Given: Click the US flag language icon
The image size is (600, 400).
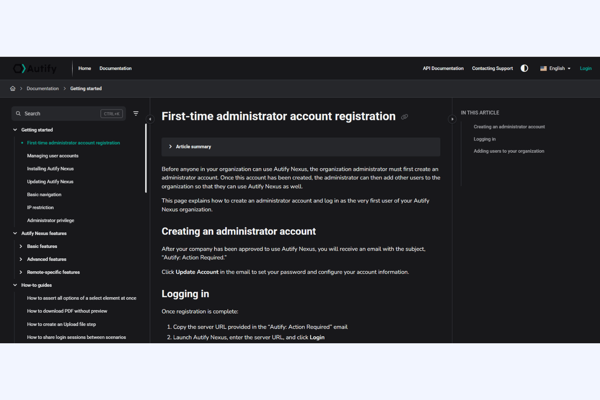Looking at the screenshot, I should coord(543,68).
